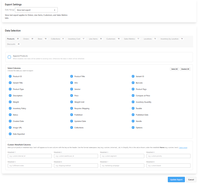The height and width of the screenshot is (184, 198).
Task: Switch to Inventory by Location tab
Action: [172, 39]
